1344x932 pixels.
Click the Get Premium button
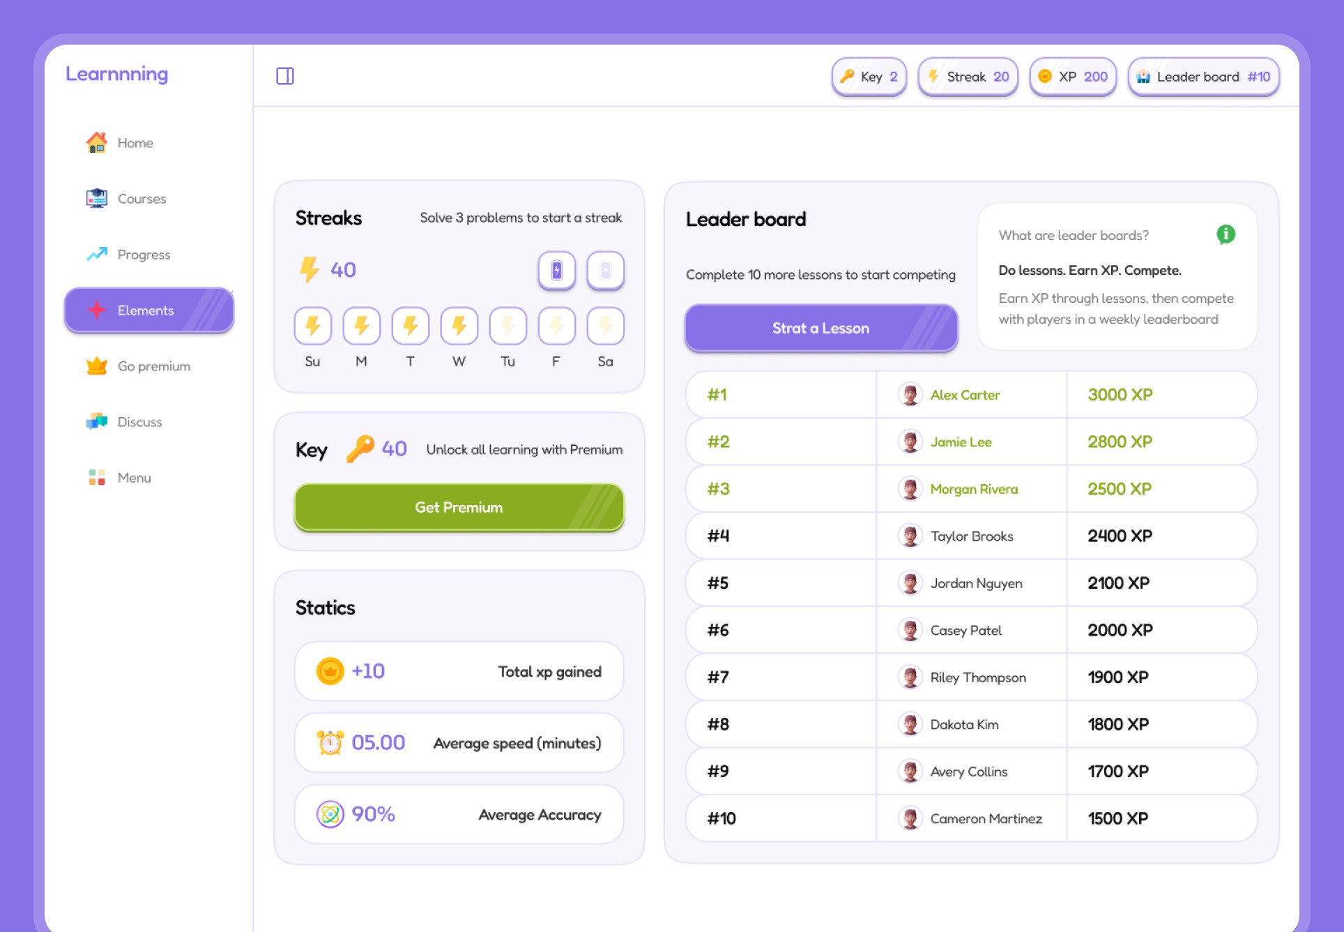[x=459, y=507]
